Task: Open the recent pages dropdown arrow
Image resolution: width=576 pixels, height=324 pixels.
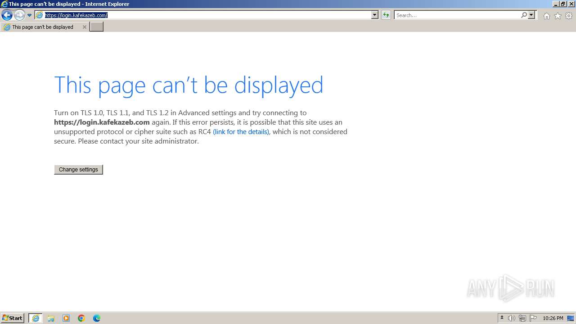Action: pos(30,15)
